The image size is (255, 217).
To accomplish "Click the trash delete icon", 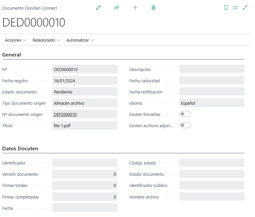I will (x=153, y=8).
